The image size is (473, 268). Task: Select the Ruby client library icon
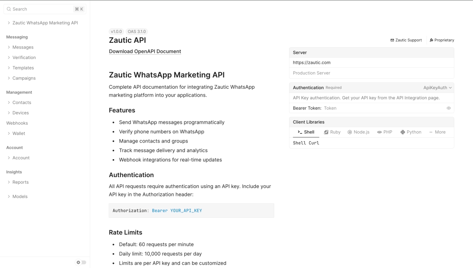click(x=326, y=132)
